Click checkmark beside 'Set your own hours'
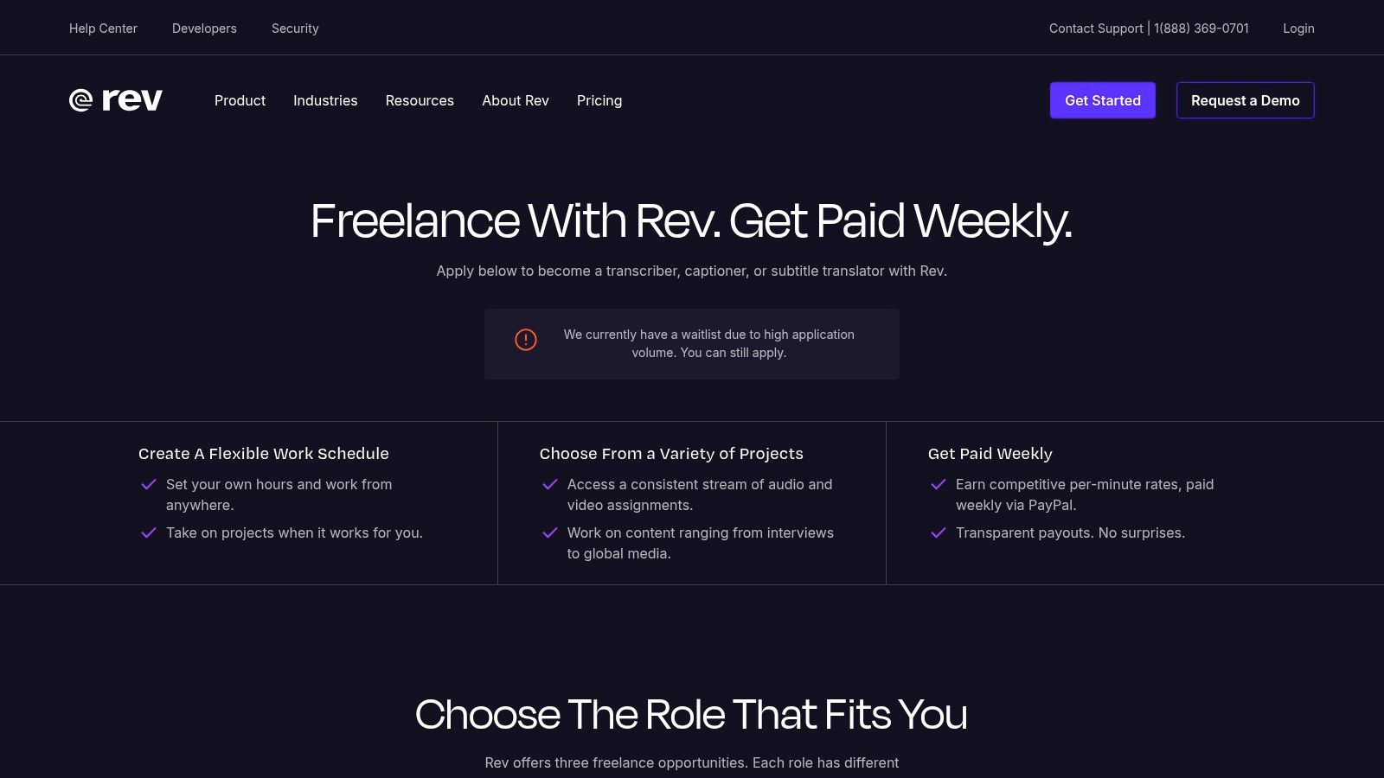 [149, 484]
